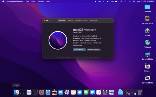This screenshot has height=97, width=156.
Task: Open the blue chat bubble app in Dock
Action: [80, 92]
